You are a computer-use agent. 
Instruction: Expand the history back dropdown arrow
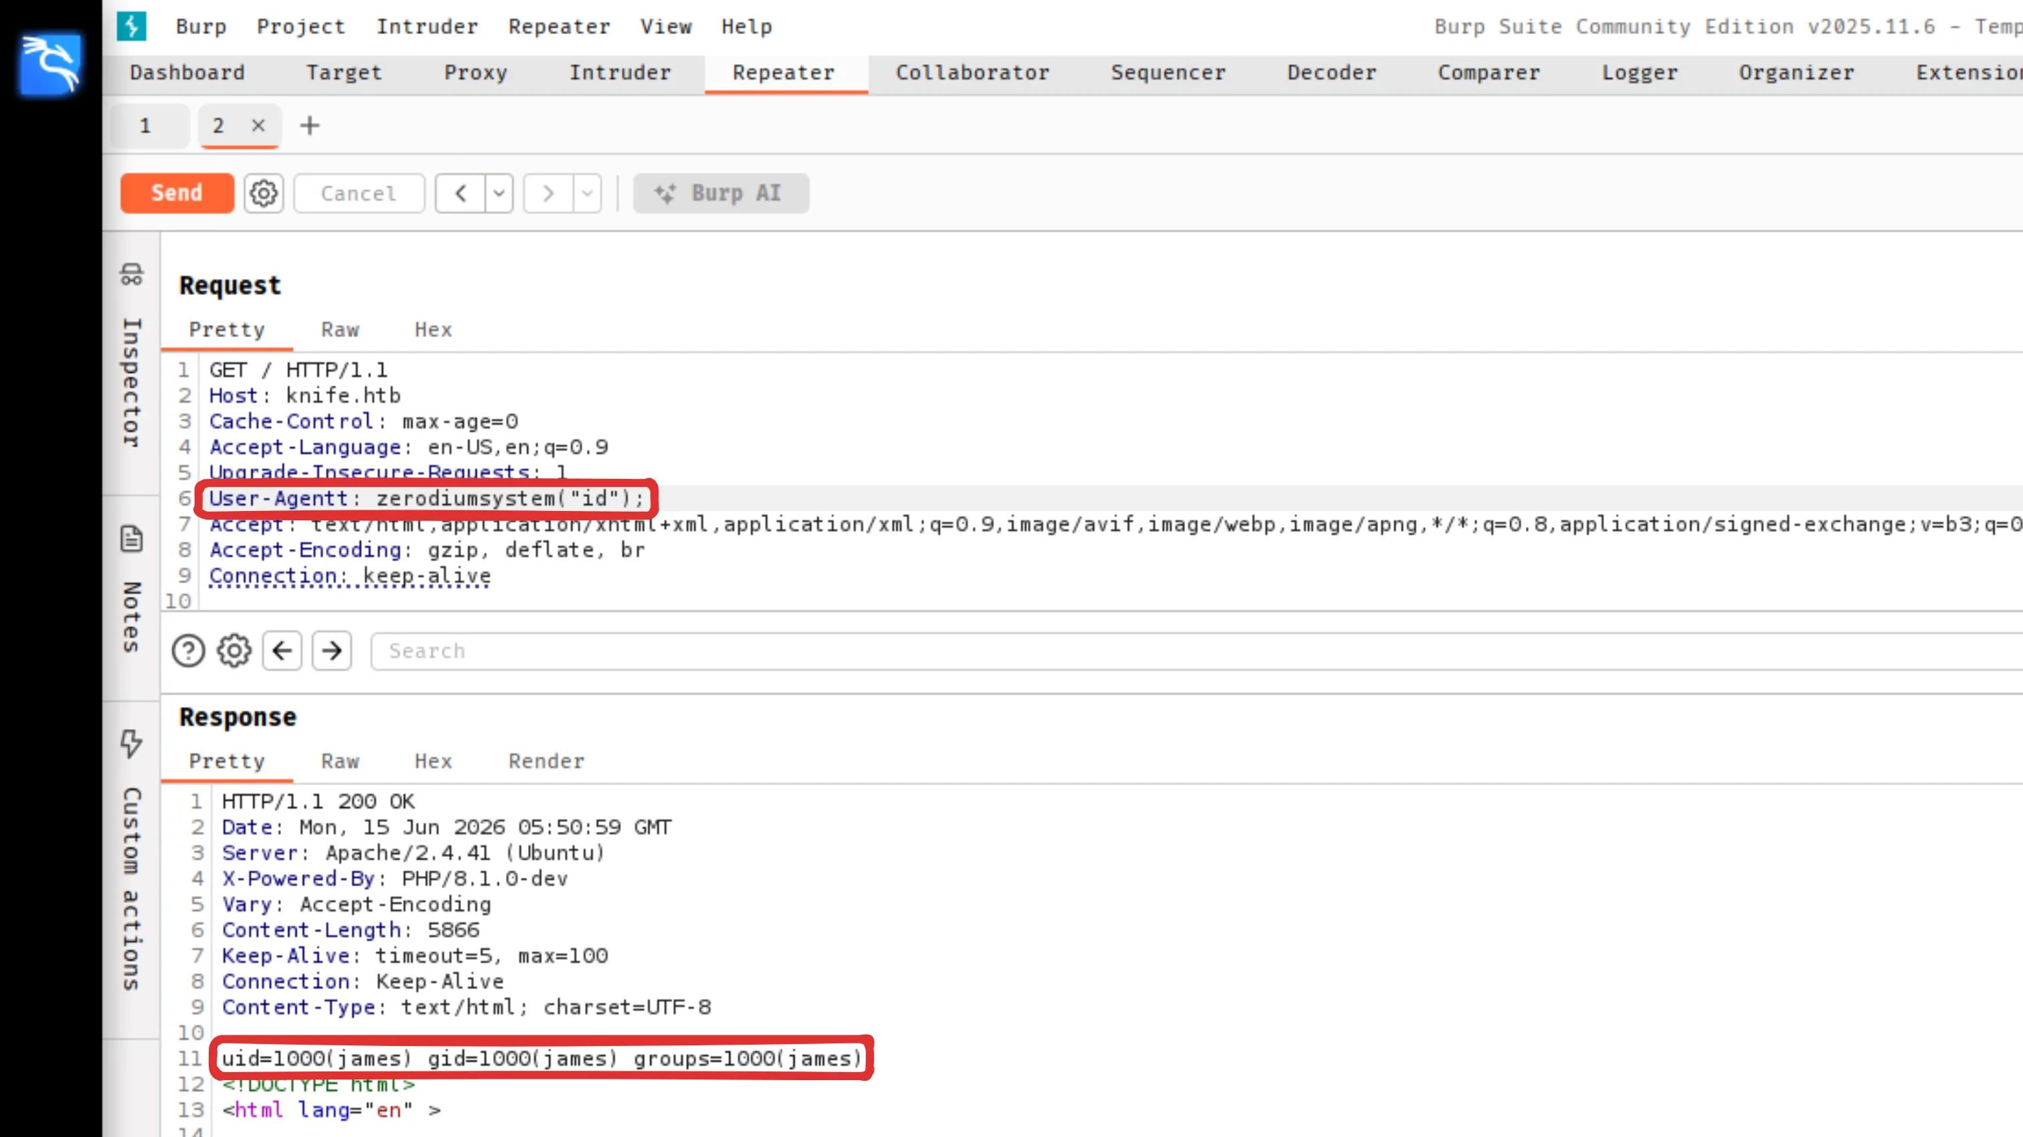[499, 193]
